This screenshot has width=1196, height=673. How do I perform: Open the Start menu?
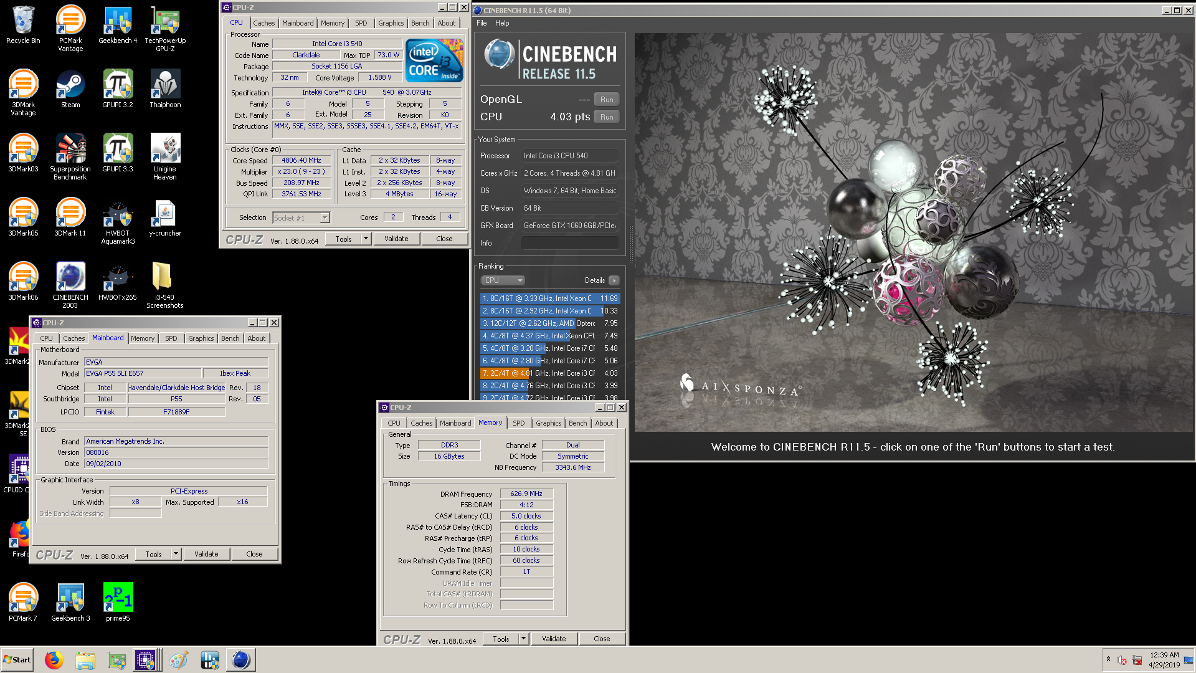pos(17,659)
